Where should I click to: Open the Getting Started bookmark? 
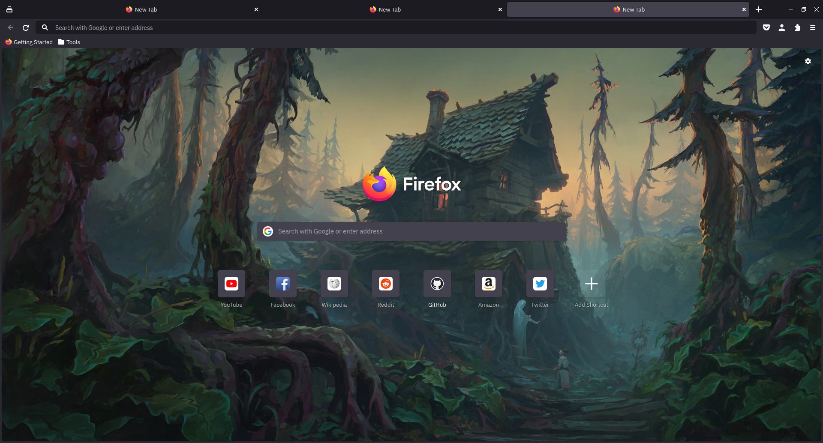29,42
